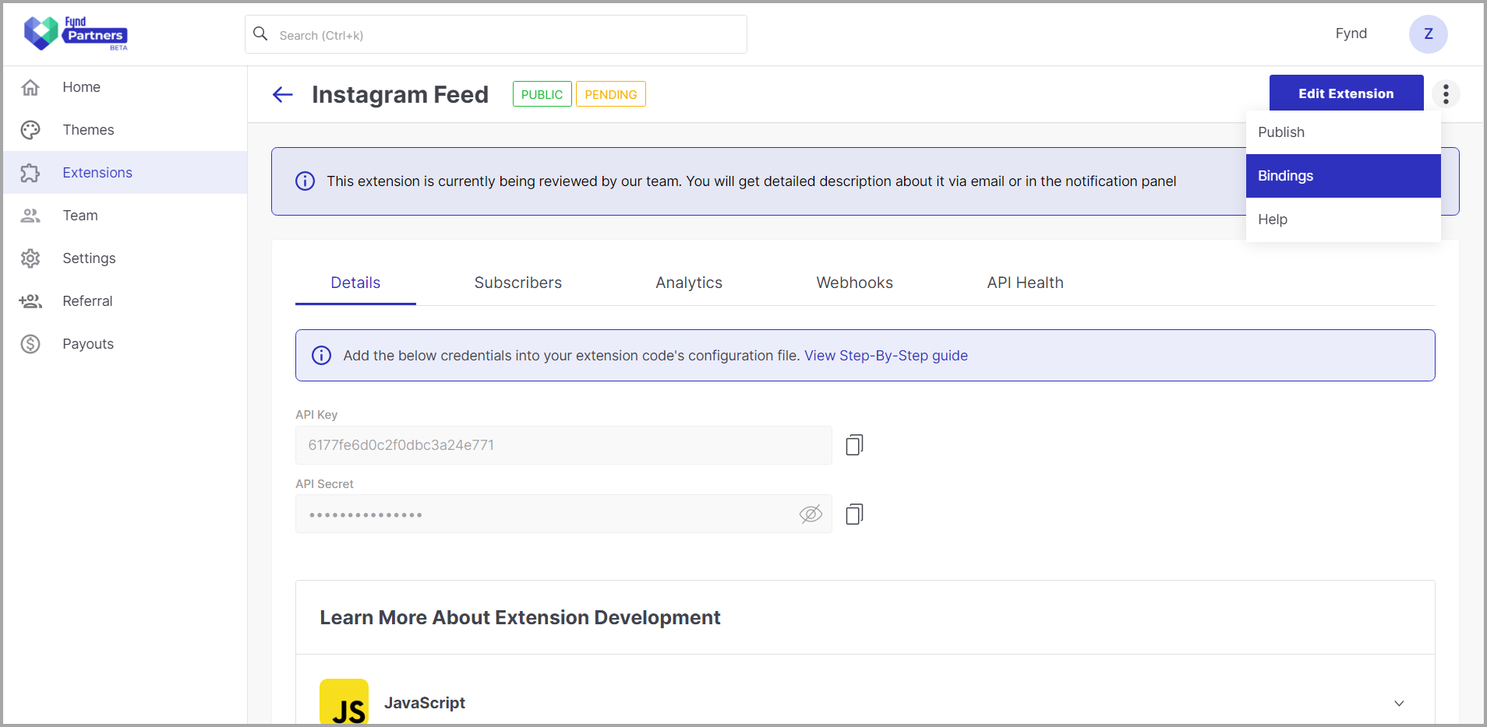
Task: Switch to the Webhooks tab
Action: pyautogui.click(x=854, y=283)
